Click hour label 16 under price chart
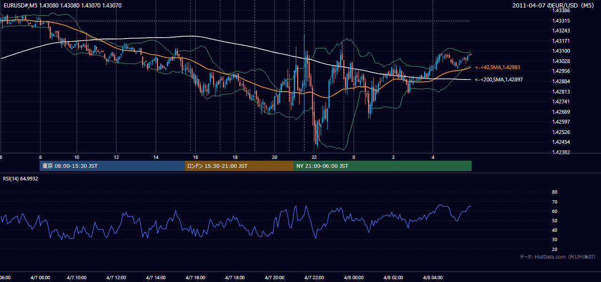The width and height of the screenshot is (601, 282). (x=196, y=157)
